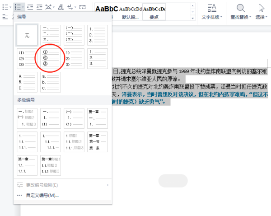The image size is (271, 216).
Task: Click the align left icon
Action: tap(5, 17)
